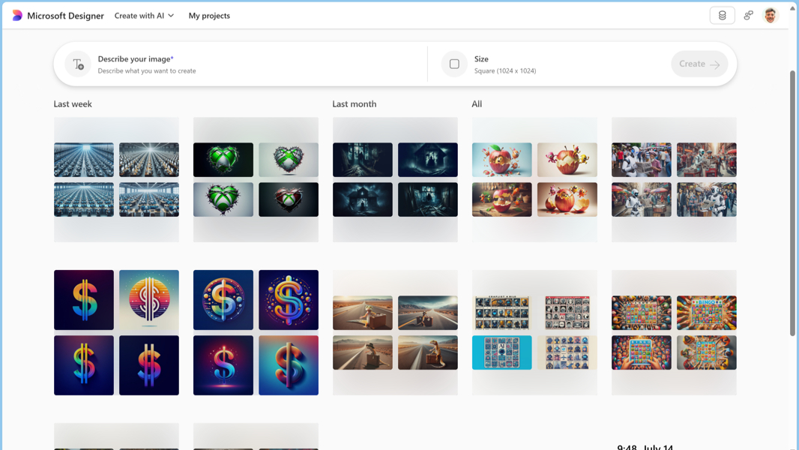Viewport: 799px width, 450px height.
Task: Open the user profile avatar
Action: click(x=771, y=16)
